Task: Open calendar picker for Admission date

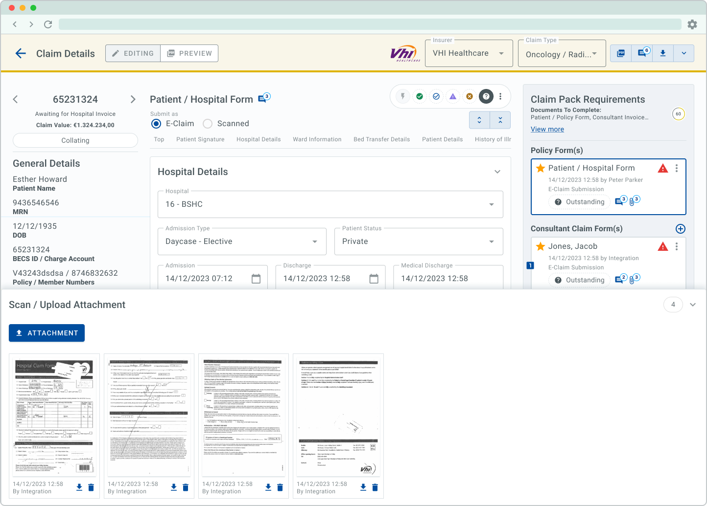Action: coord(256,279)
